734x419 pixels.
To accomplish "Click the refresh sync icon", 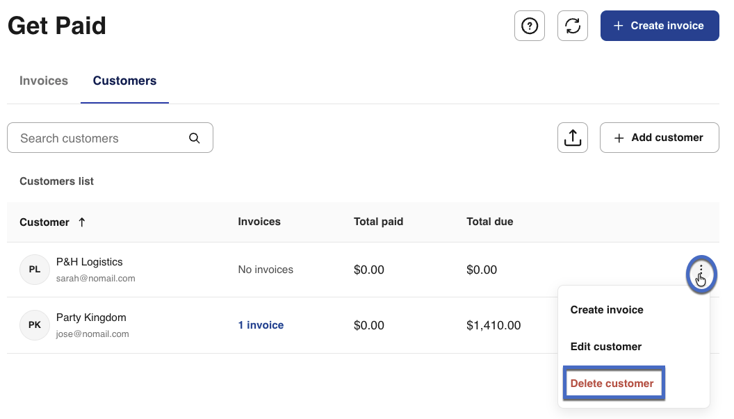I will click(573, 26).
